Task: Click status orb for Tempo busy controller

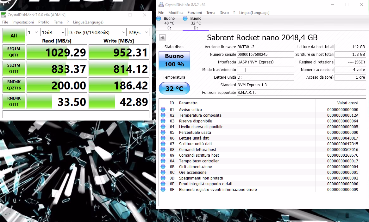Action: (x=163, y=161)
